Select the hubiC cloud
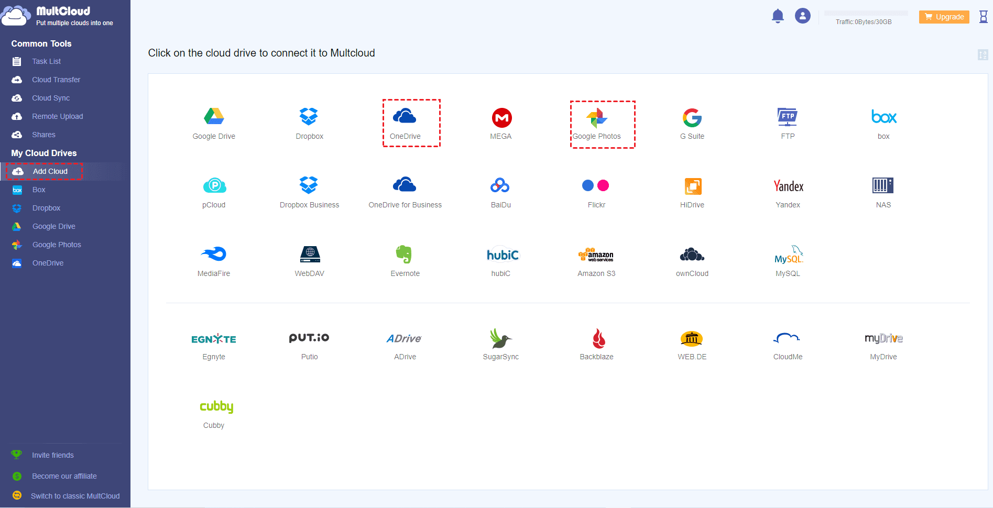Screen dimensions: 993x508 (503, 255)
